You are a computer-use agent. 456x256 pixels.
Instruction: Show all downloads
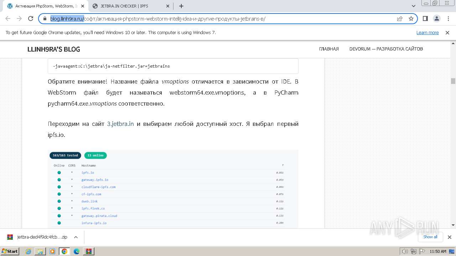coord(430,237)
